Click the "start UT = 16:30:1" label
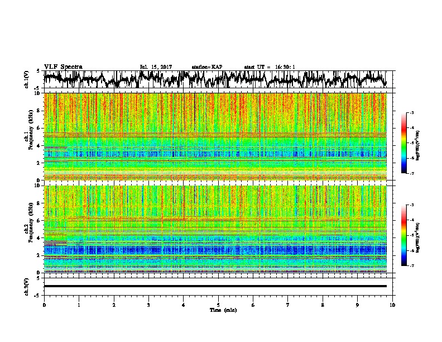The width and height of the screenshot is (442, 342). (x=270, y=67)
